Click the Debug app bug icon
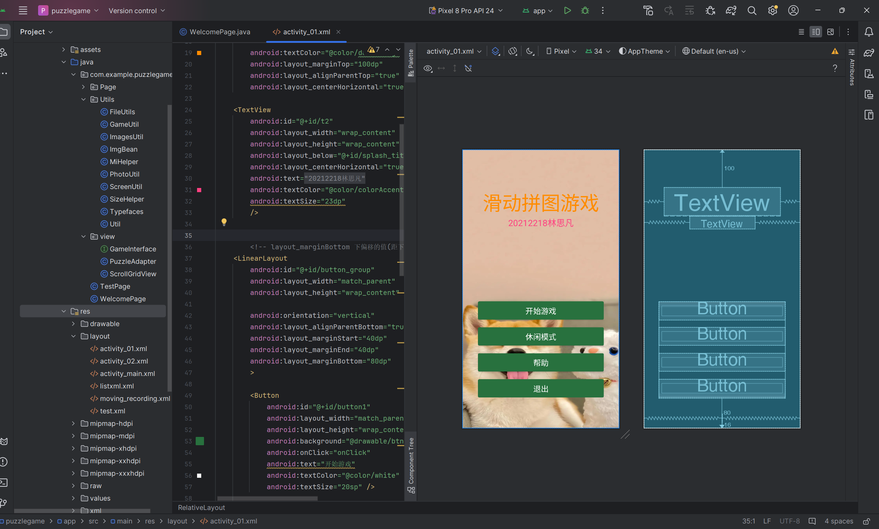The height and width of the screenshot is (529, 879). tap(585, 11)
